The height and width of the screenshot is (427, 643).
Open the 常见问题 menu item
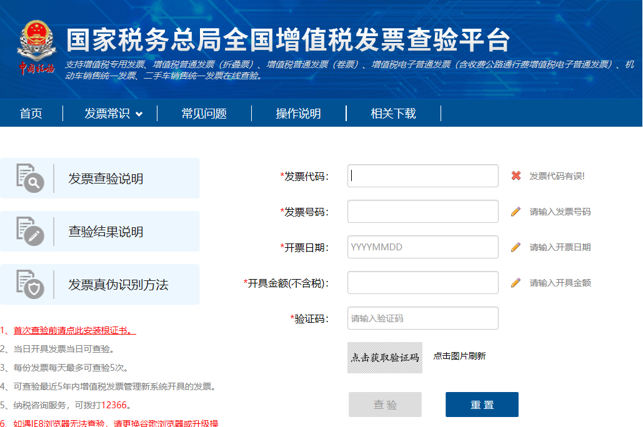pyautogui.click(x=204, y=114)
